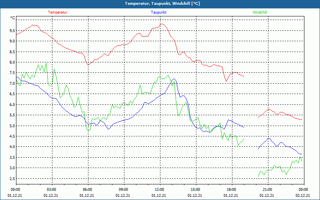Click the 7,5 y-axis value
The height and width of the screenshot is (200, 320).
click(12, 73)
